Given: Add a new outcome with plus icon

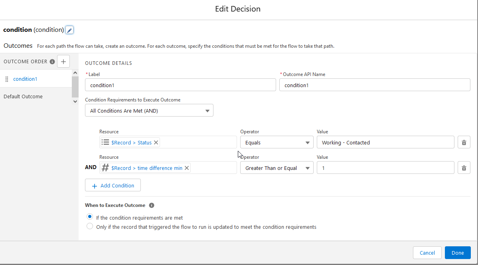Looking at the screenshot, I should 63,61.
